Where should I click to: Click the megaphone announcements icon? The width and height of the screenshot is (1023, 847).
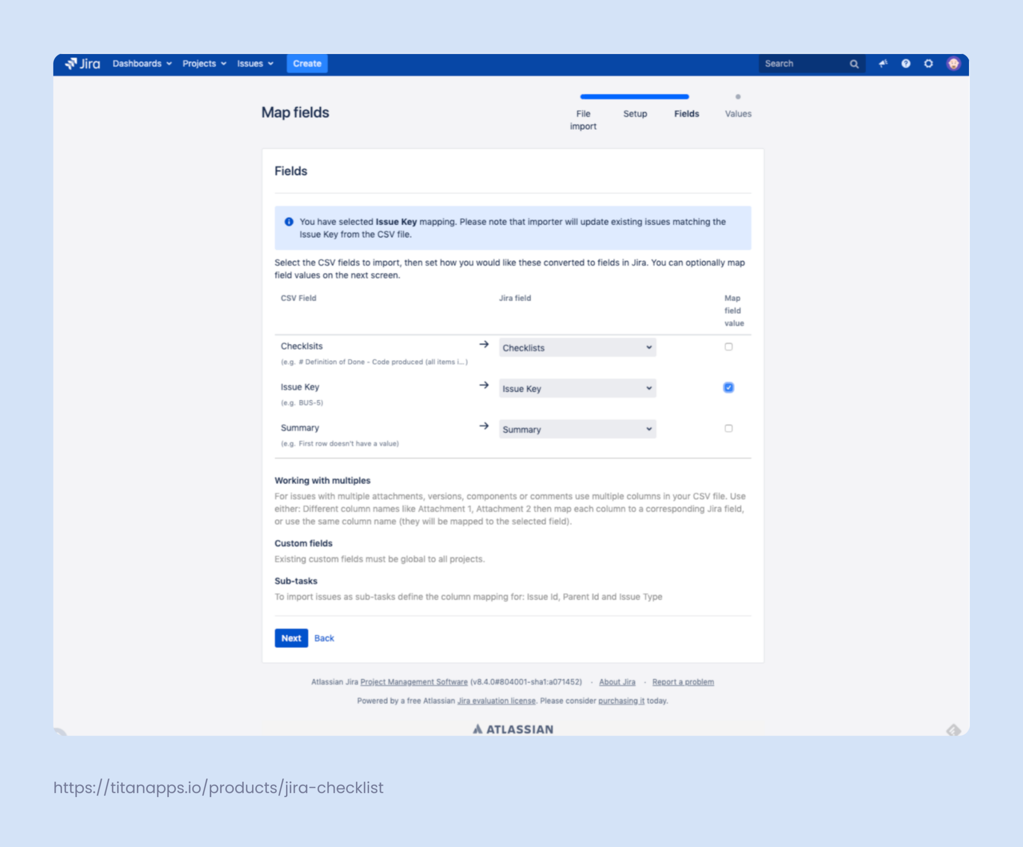(883, 63)
